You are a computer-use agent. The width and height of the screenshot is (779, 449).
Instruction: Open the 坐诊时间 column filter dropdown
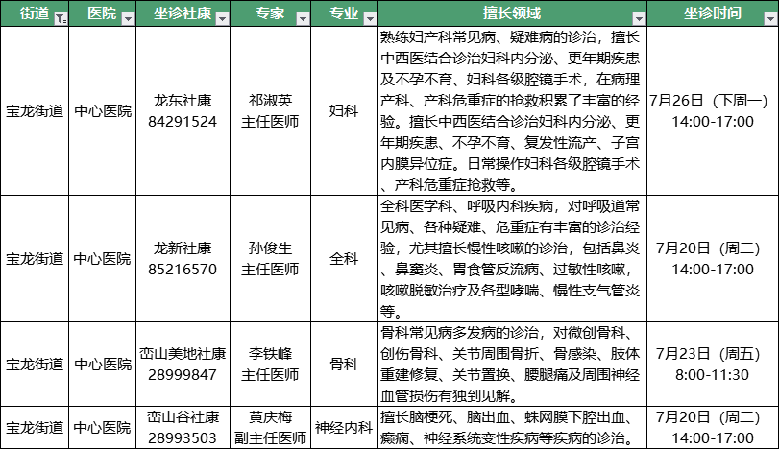click(x=768, y=17)
